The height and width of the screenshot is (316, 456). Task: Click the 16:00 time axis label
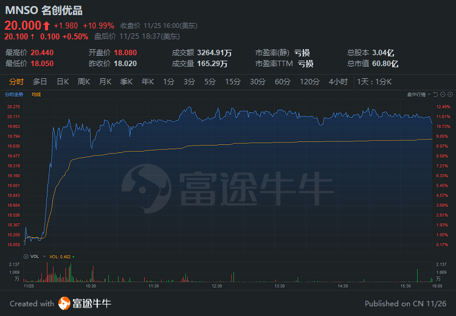point(437,286)
